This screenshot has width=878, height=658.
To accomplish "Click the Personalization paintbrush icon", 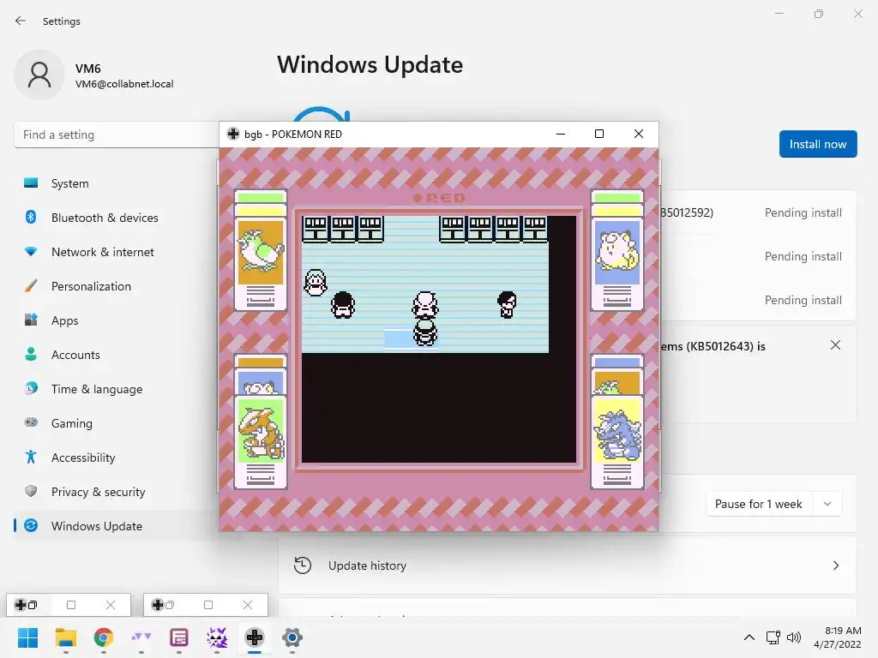I will point(31,286).
